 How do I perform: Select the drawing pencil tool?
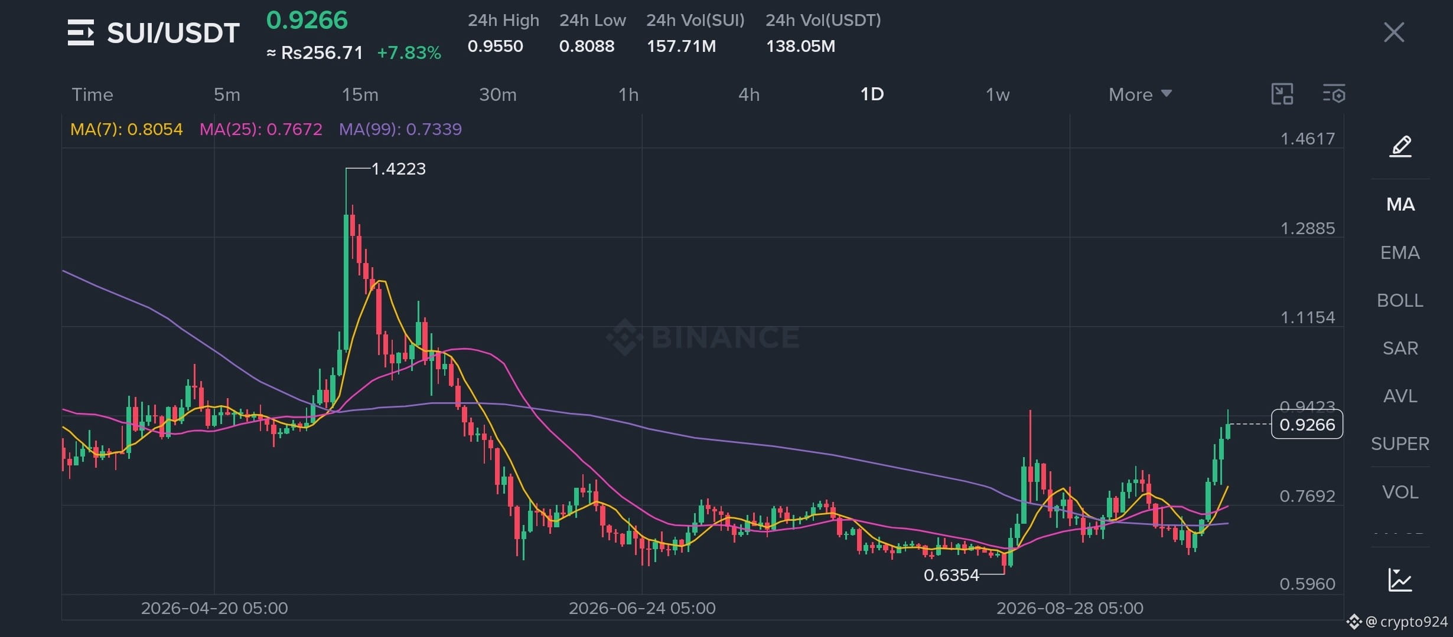[x=1400, y=146]
